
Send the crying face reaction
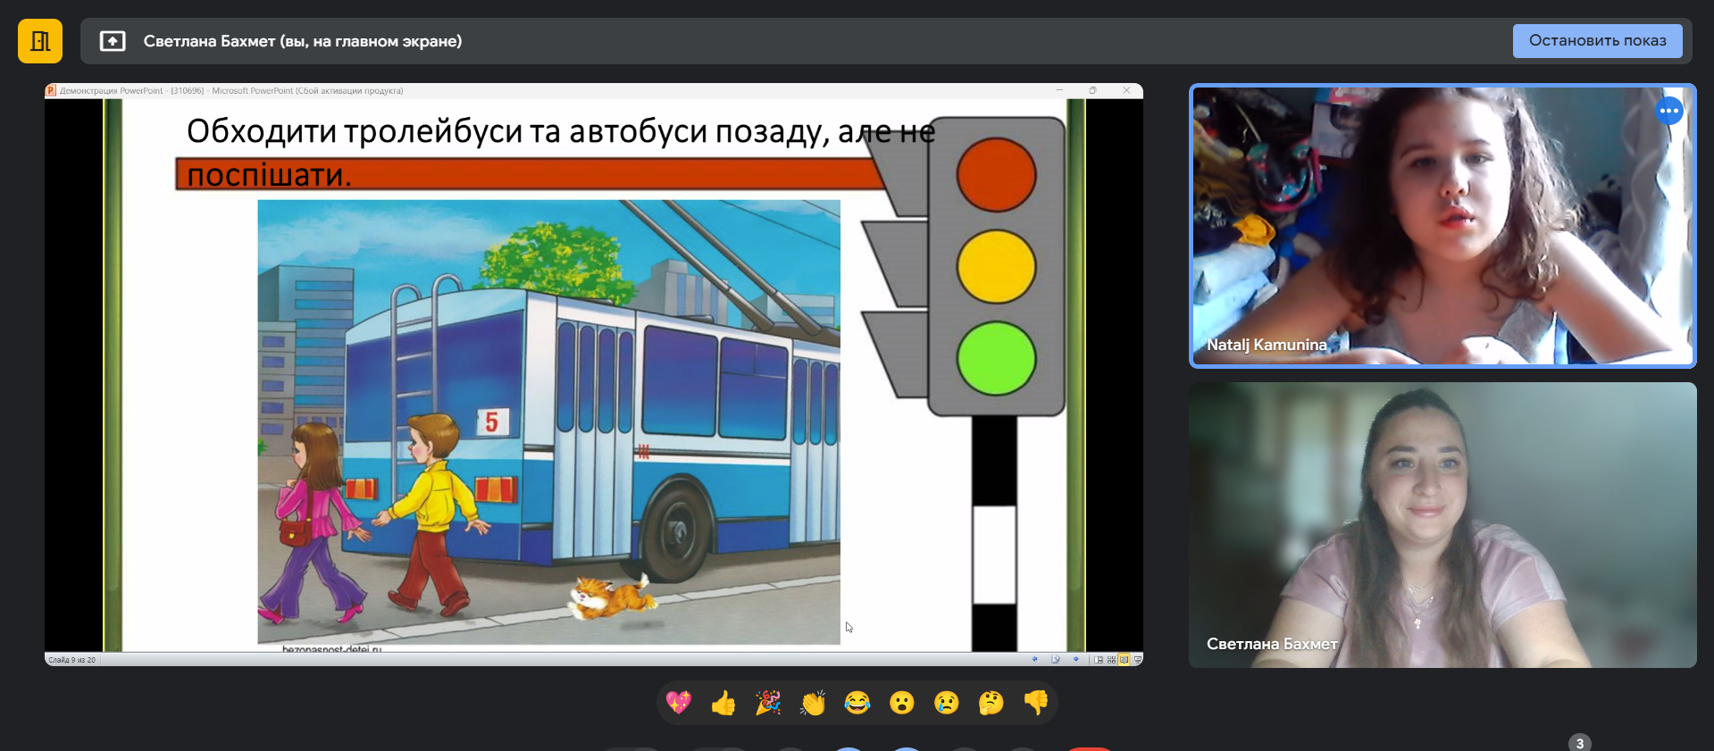pyautogui.click(x=947, y=703)
